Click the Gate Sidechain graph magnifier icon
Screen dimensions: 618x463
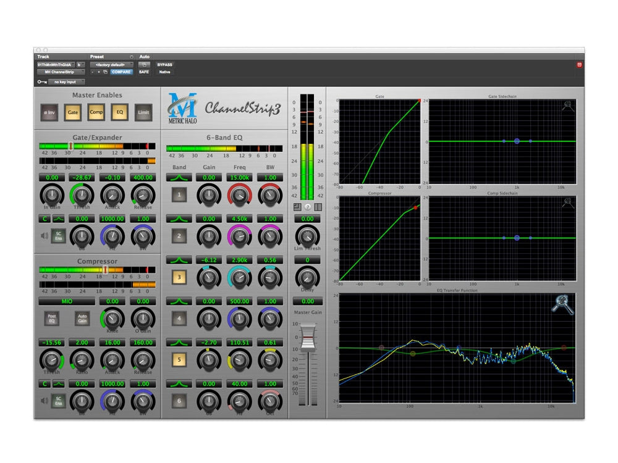pos(568,106)
